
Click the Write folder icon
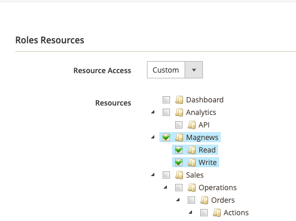(x=191, y=162)
